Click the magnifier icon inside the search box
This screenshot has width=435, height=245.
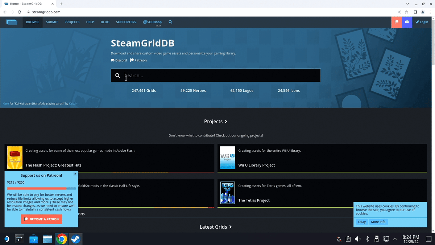(x=117, y=75)
